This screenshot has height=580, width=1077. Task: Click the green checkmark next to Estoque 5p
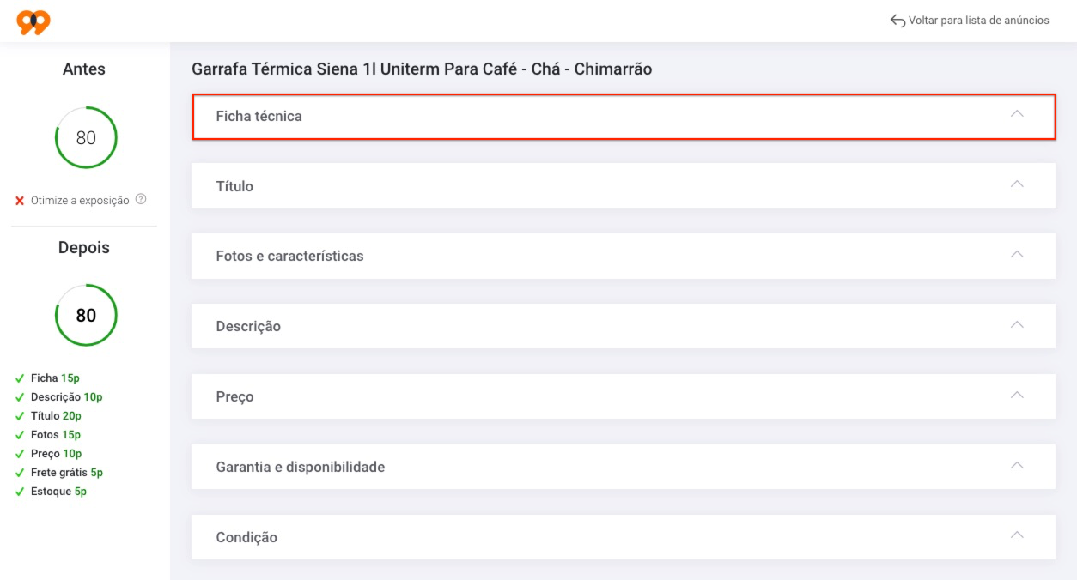click(x=20, y=492)
